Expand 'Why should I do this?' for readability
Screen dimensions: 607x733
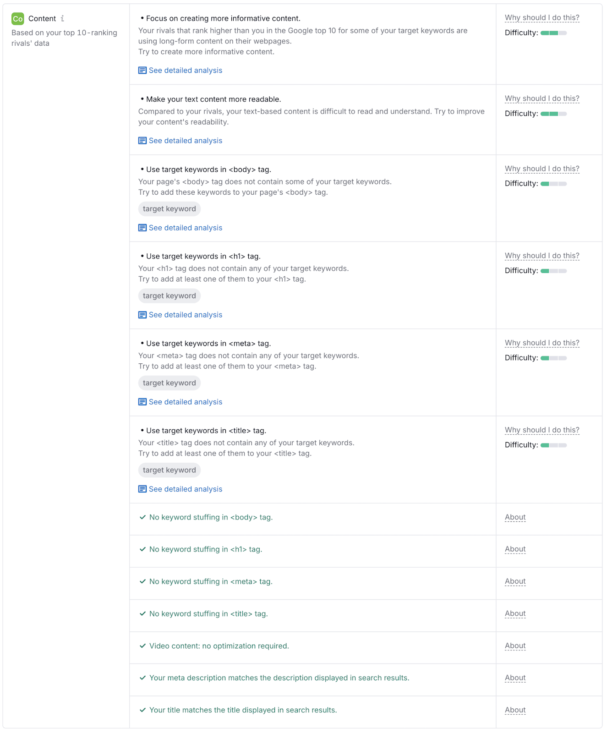[541, 98]
